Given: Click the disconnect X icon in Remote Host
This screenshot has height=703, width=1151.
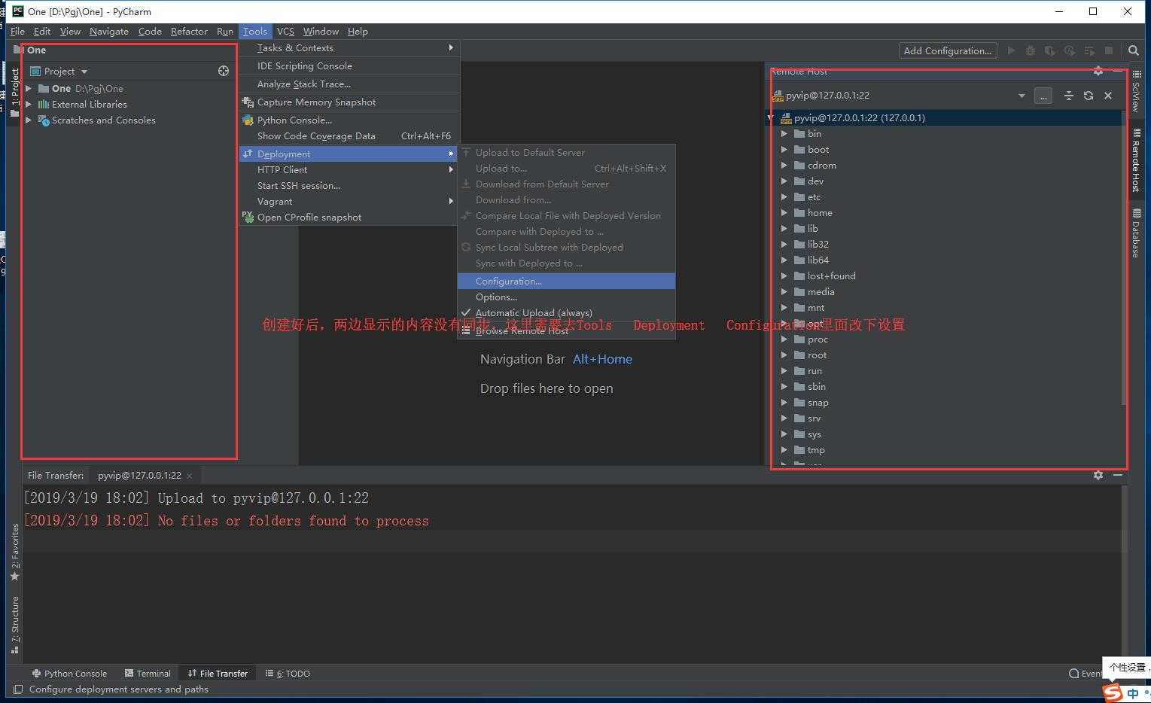Looking at the screenshot, I should click(x=1108, y=96).
